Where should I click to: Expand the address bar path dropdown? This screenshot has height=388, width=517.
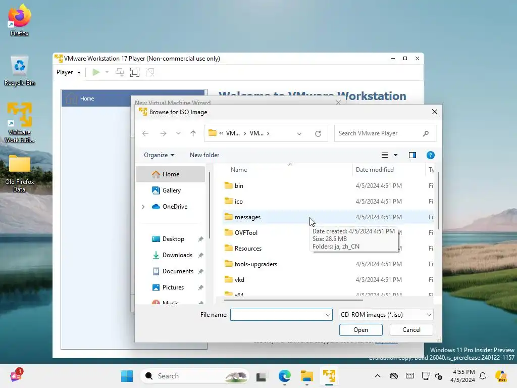pyautogui.click(x=299, y=133)
